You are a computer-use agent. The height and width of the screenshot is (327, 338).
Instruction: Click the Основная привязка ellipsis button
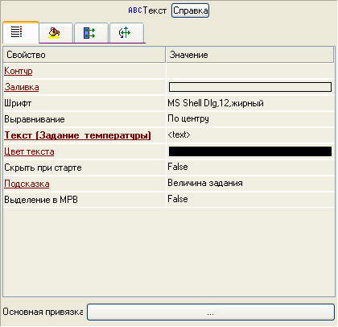click(211, 312)
